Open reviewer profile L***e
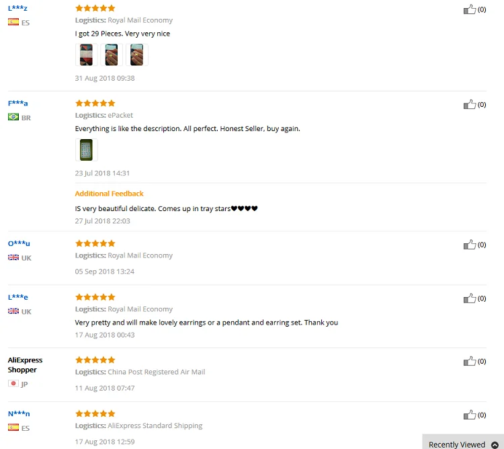 (17, 297)
